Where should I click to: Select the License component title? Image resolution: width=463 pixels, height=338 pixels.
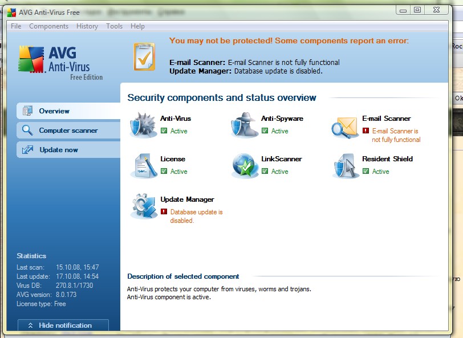coord(173,159)
